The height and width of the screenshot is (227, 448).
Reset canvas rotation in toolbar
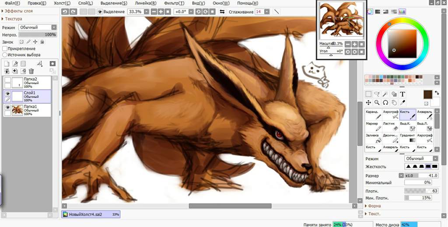pos(212,12)
